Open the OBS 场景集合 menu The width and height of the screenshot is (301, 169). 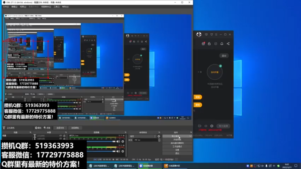46,7
